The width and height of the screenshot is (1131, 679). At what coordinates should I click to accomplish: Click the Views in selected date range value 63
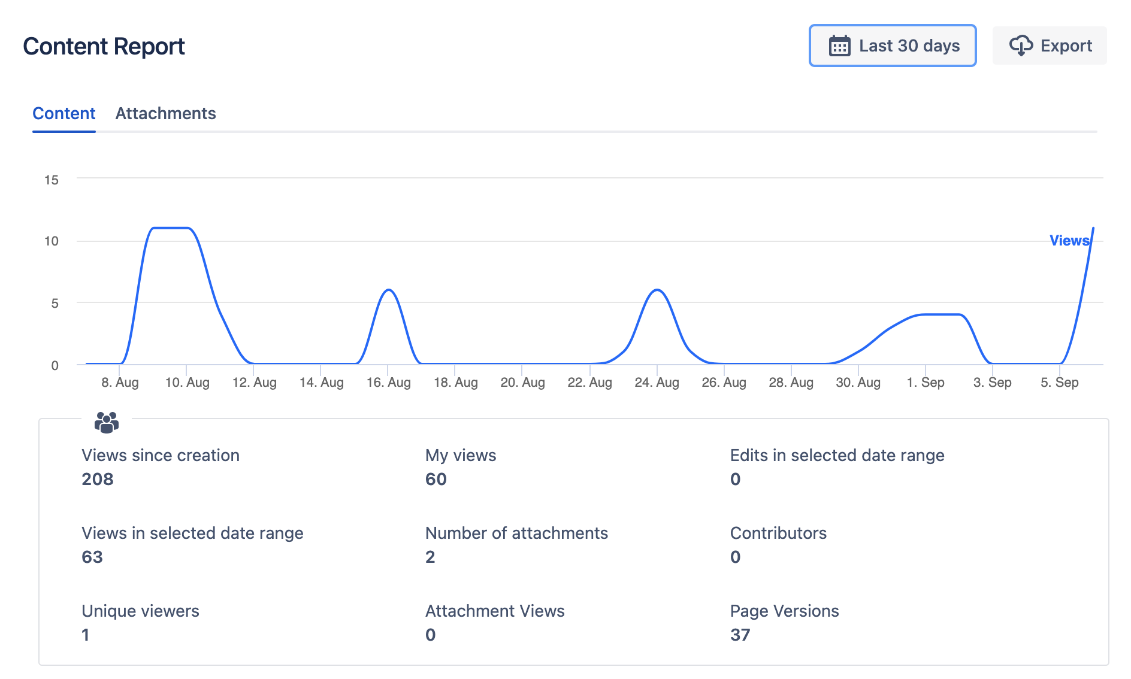[x=92, y=557]
